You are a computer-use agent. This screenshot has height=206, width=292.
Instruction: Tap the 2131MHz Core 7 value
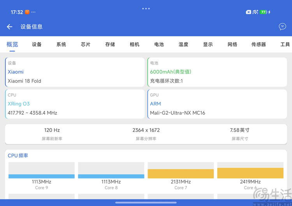point(181,182)
